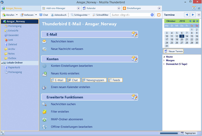202x136 pixels.
Task: Select October 31 in mini calendar
Action: click(x=167, y=46)
